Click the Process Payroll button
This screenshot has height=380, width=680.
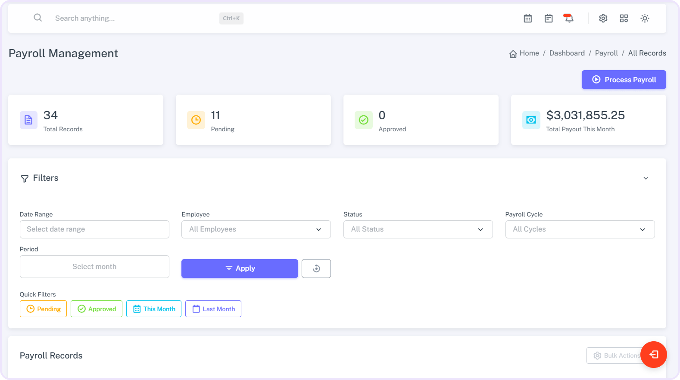coord(624,80)
